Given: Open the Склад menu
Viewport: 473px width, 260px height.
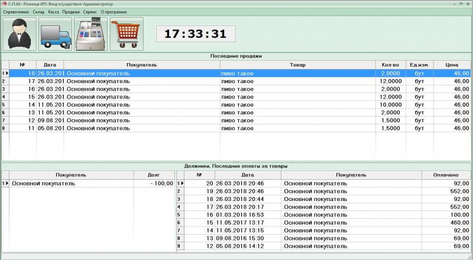Looking at the screenshot, I should tap(38, 12).
